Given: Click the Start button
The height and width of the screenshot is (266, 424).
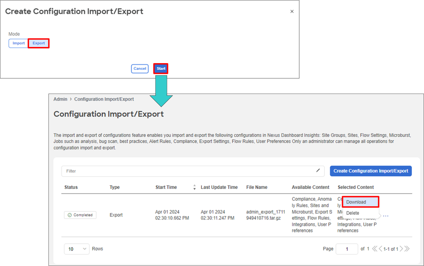Looking at the screenshot, I should coord(161,69).
